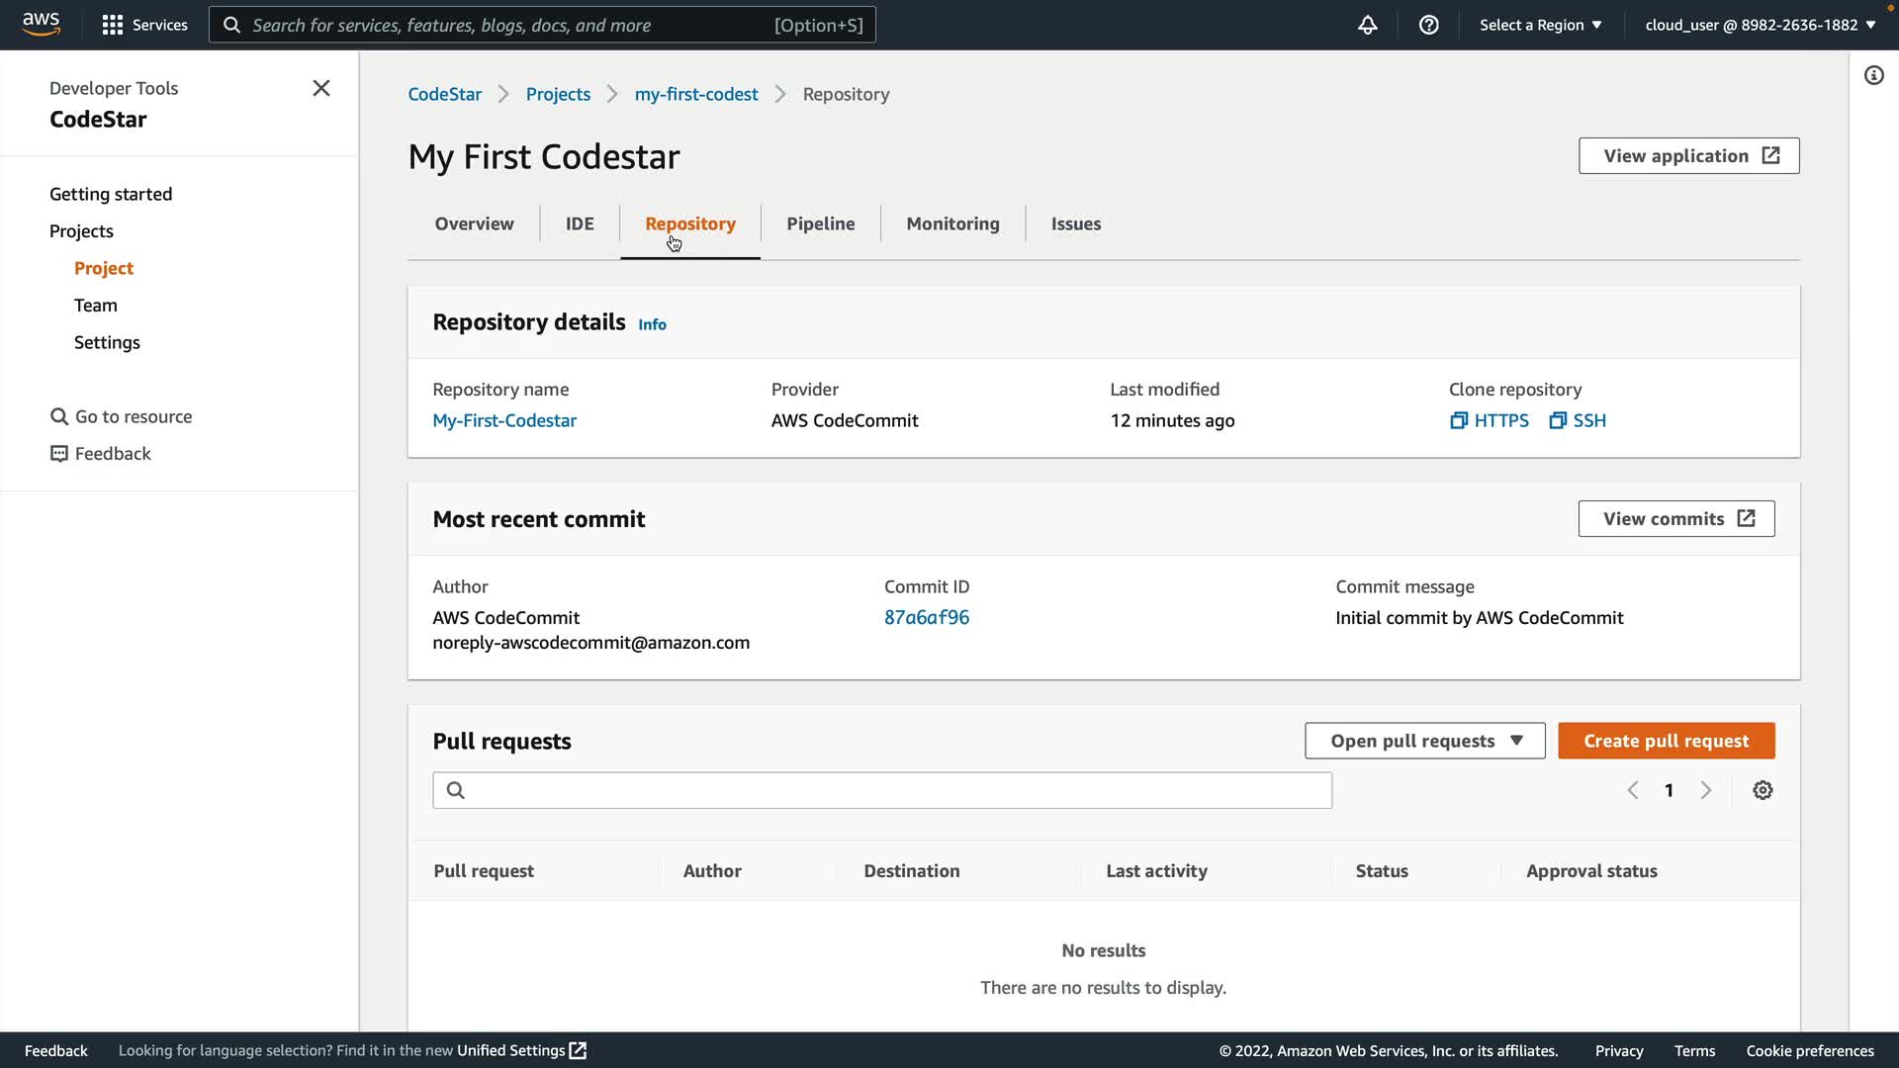Copy the HTTPS clone URL
1899x1068 pixels.
point(1490,420)
